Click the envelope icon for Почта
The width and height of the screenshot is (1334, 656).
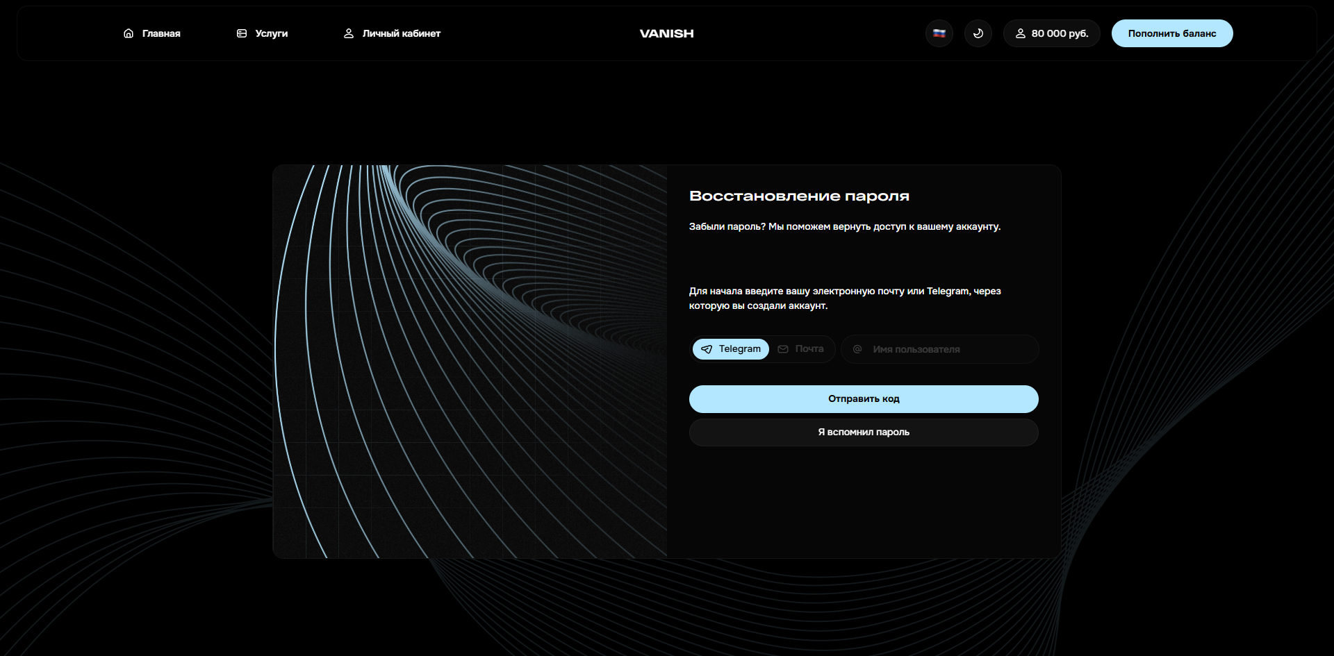click(x=783, y=349)
